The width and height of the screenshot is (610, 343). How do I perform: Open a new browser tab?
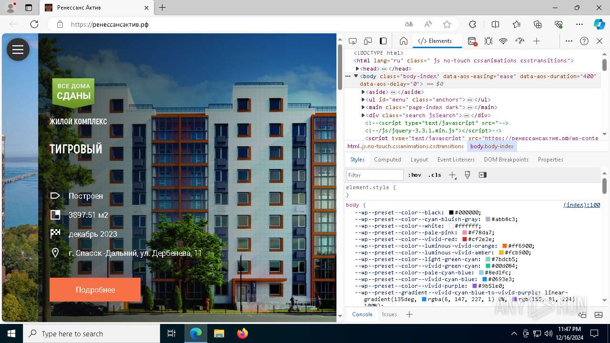(162, 8)
